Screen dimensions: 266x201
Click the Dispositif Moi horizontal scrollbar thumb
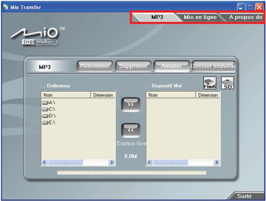[x=170, y=162]
